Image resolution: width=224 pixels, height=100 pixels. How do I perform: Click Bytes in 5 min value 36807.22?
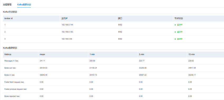(x=143, y=75)
